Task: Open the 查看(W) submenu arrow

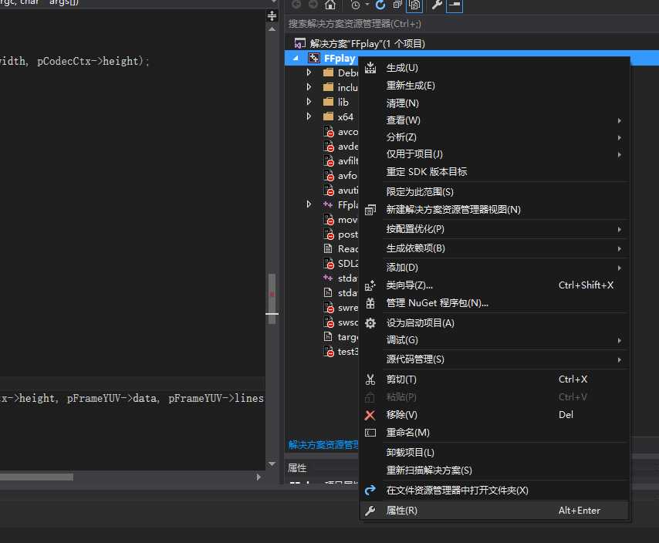Action: pos(620,120)
